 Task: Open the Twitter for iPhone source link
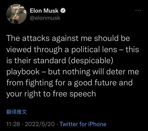[83, 124]
